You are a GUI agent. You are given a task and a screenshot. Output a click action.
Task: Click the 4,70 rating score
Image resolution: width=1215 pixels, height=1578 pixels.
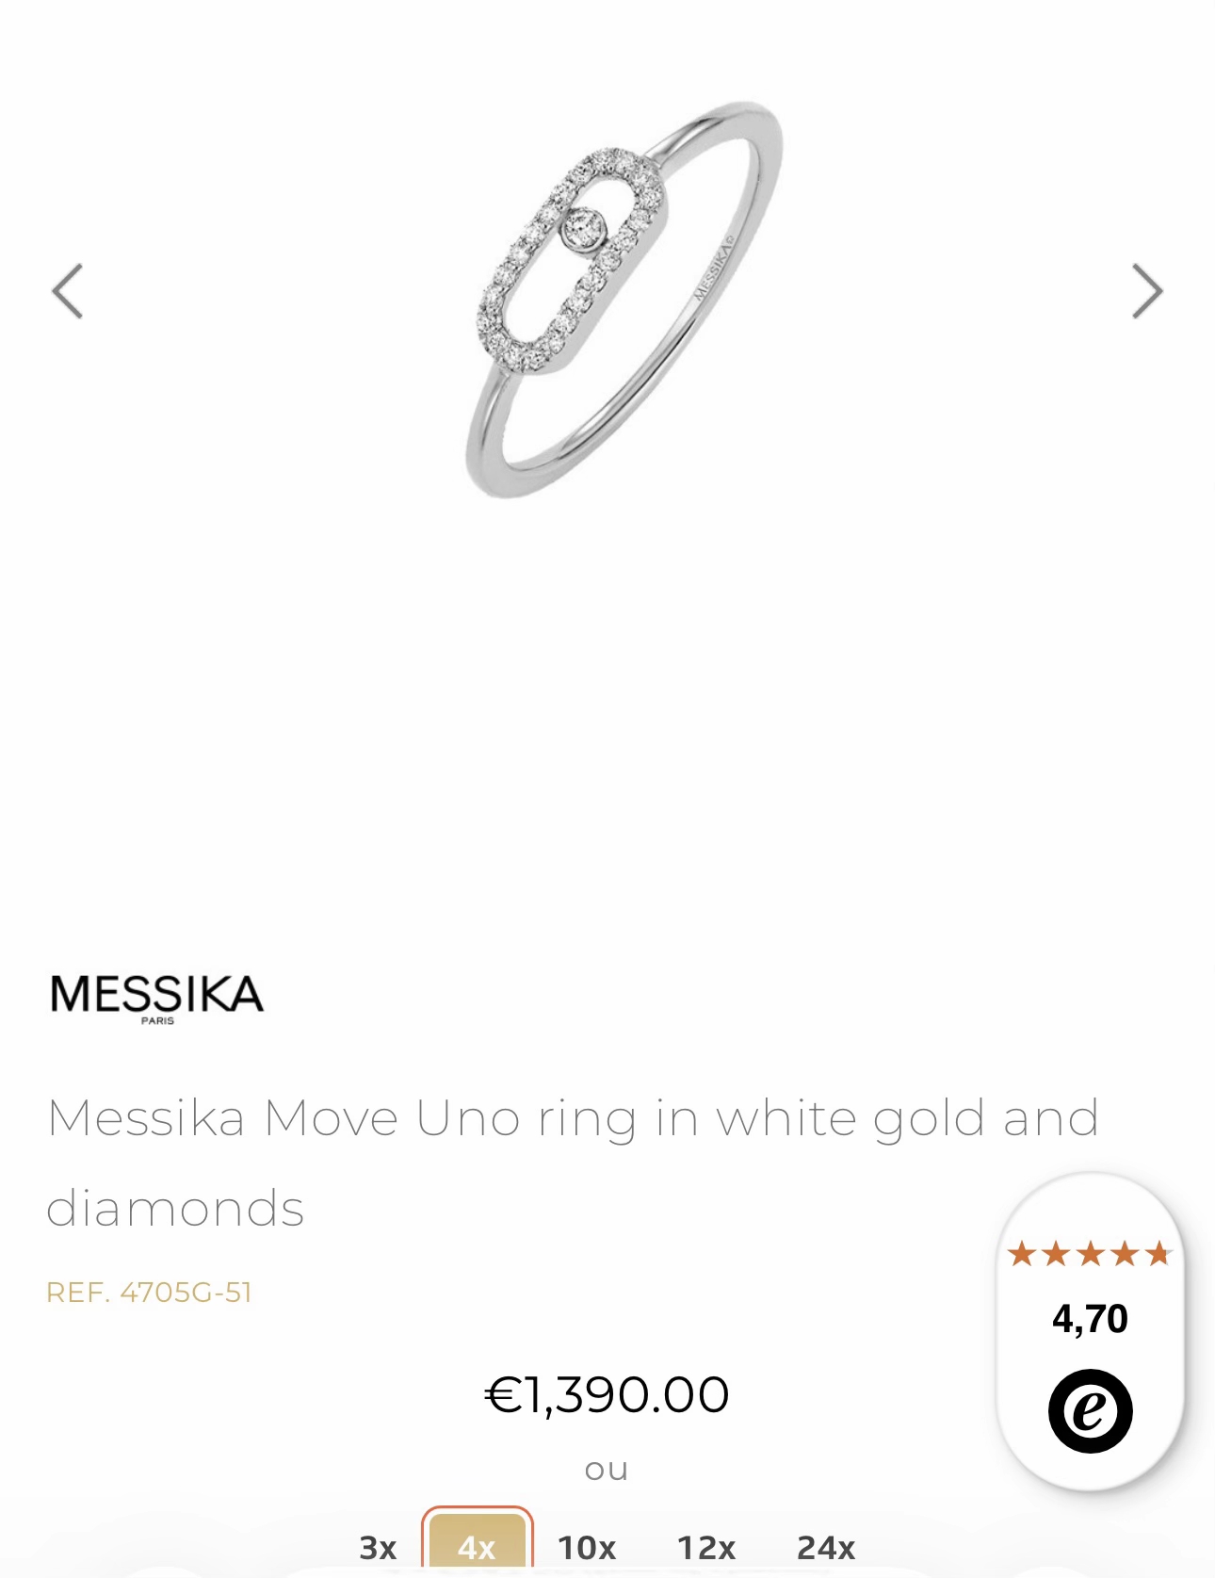(x=1090, y=1319)
